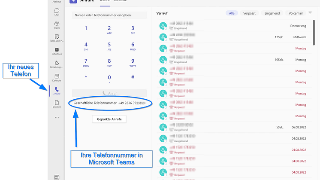
Task: Open Tasks von Planner in the sidebar
Action: pos(57,38)
